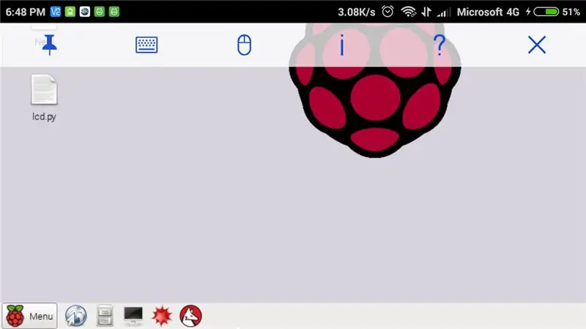The image size is (586, 329).
Task: Tap the Wi-Fi status icon
Action: pos(409,12)
